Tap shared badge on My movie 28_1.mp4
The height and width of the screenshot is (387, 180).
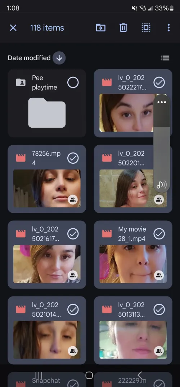[x=159, y=276]
